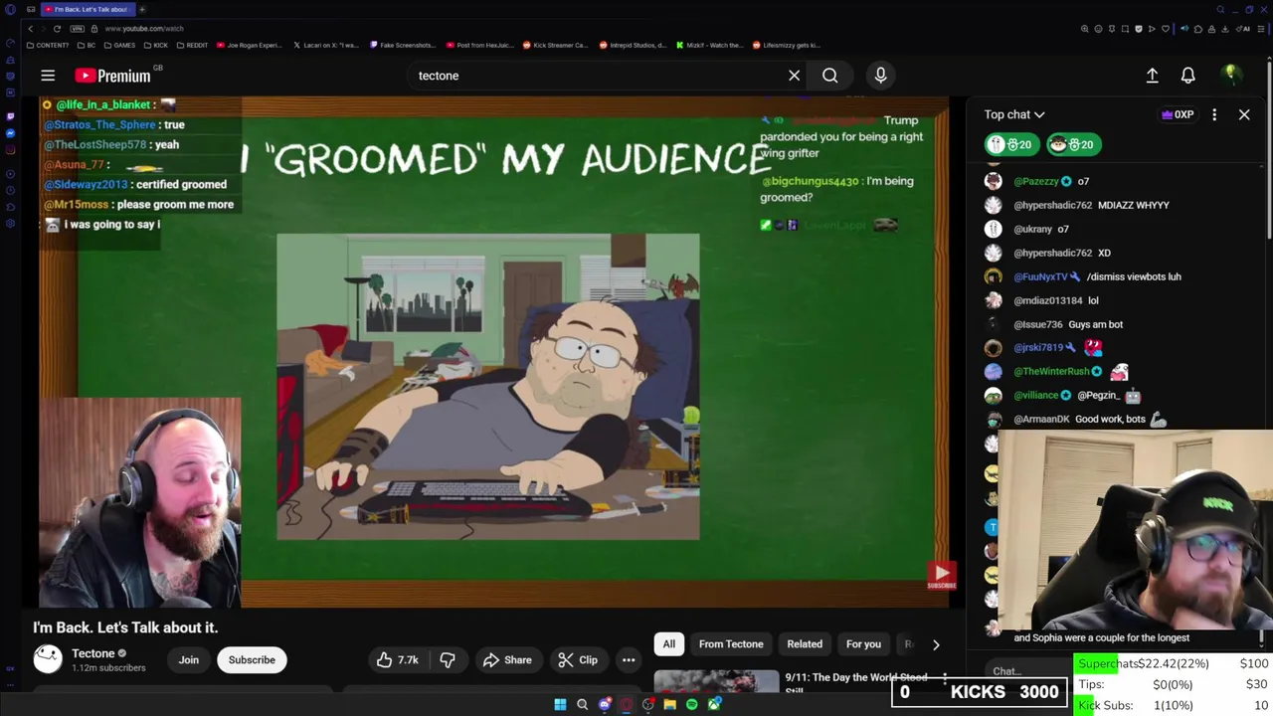
Task: Reload the page in the browser
Action: pyautogui.click(x=57, y=29)
